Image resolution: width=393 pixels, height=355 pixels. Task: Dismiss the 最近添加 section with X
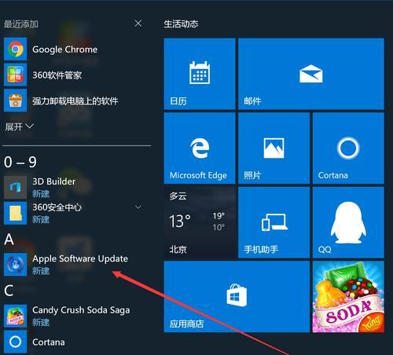coord(138,24)
